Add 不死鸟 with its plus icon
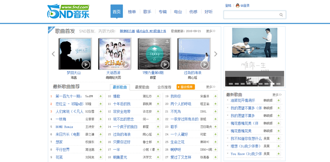Image resolution: width=330 pixels, height=162 pixels. [216, 112]
